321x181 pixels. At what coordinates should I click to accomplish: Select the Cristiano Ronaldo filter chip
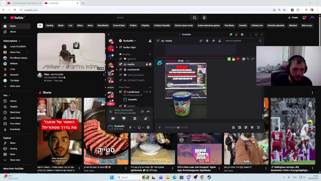tap(162, 25)
